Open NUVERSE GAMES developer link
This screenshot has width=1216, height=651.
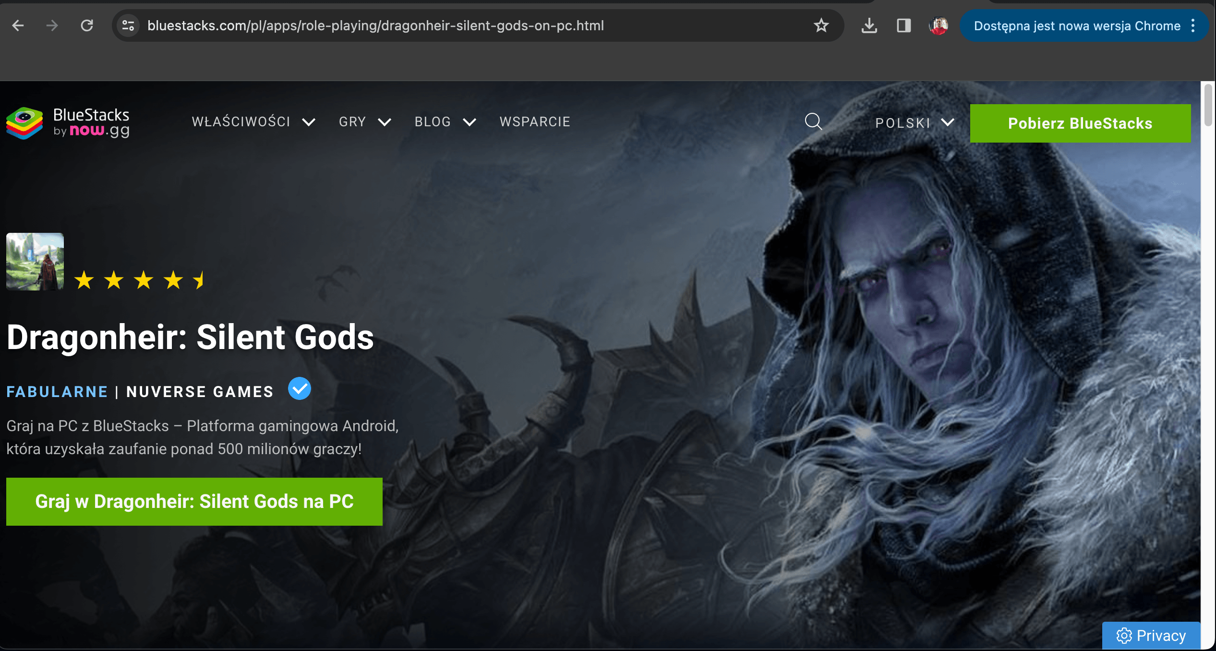pos(200,392)
